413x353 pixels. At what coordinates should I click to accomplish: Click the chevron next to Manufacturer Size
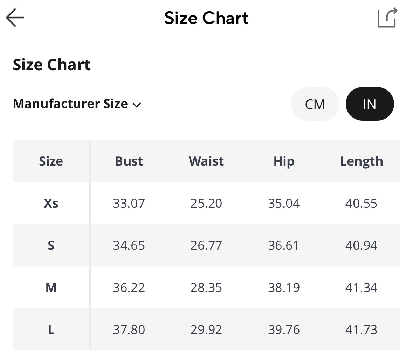pos(137,105)
